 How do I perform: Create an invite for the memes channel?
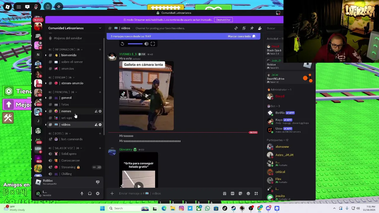(x=96, y=111)
